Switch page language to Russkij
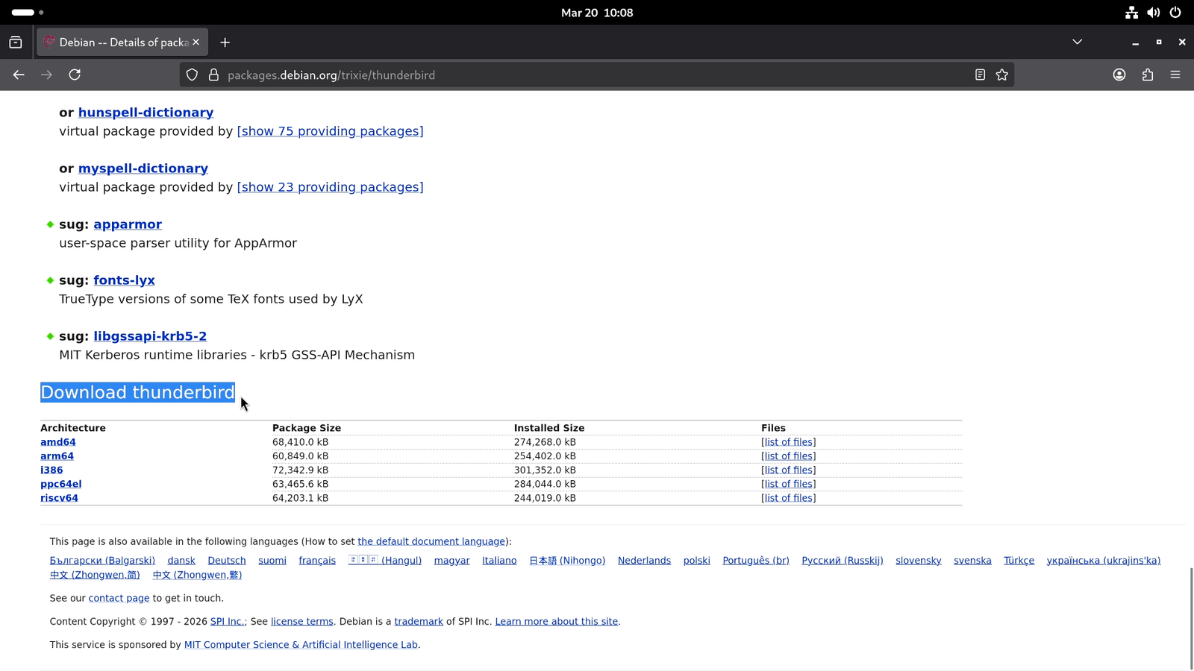 [x=843, y=561]
